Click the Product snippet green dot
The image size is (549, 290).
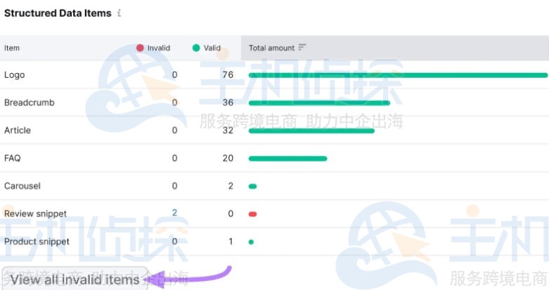coord(251,242)
